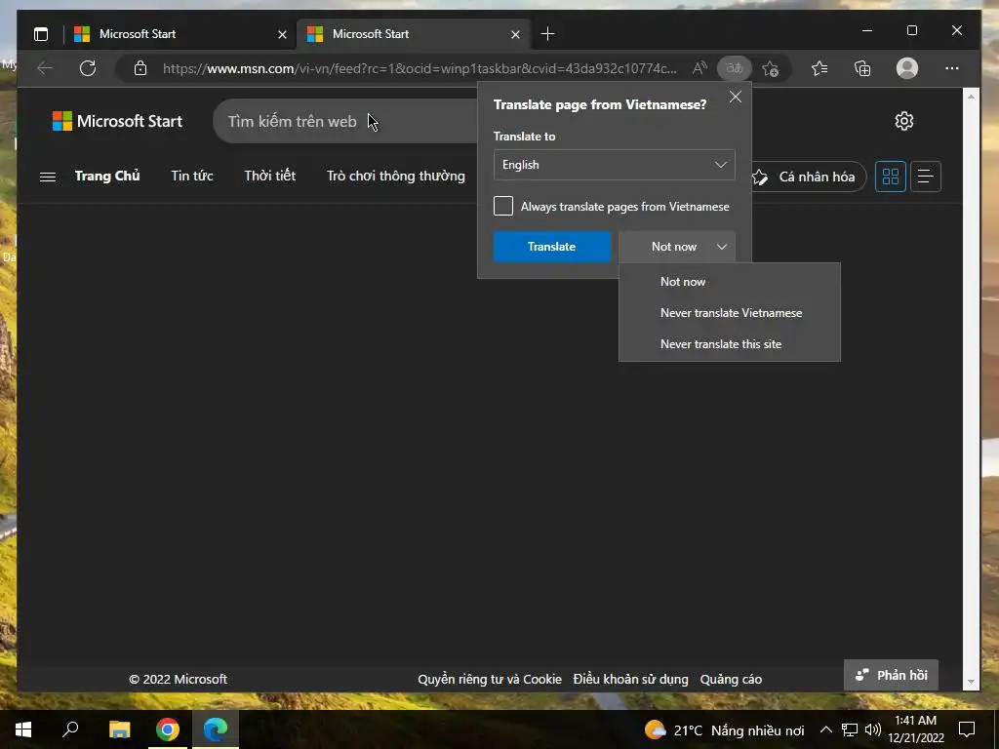Image resolution: width=999 pixels, height=749 pixels.
Task: Click the page scrollbar up arrow
Action: pos(971,97)
